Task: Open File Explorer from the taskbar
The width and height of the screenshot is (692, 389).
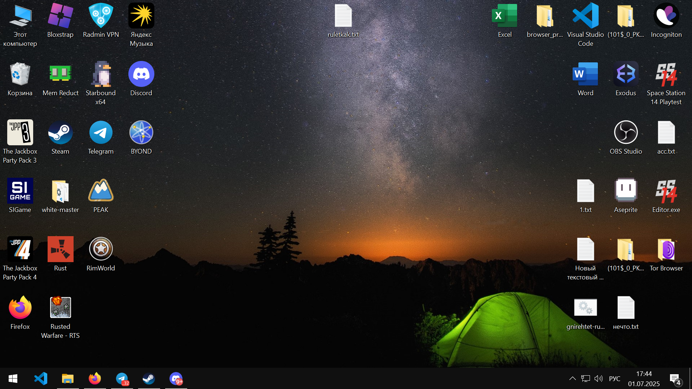Action: click(x=68, y=379)
